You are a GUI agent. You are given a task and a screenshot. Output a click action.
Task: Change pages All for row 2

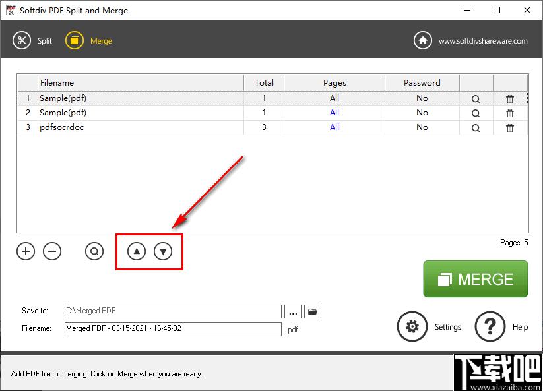coord(335,113)
